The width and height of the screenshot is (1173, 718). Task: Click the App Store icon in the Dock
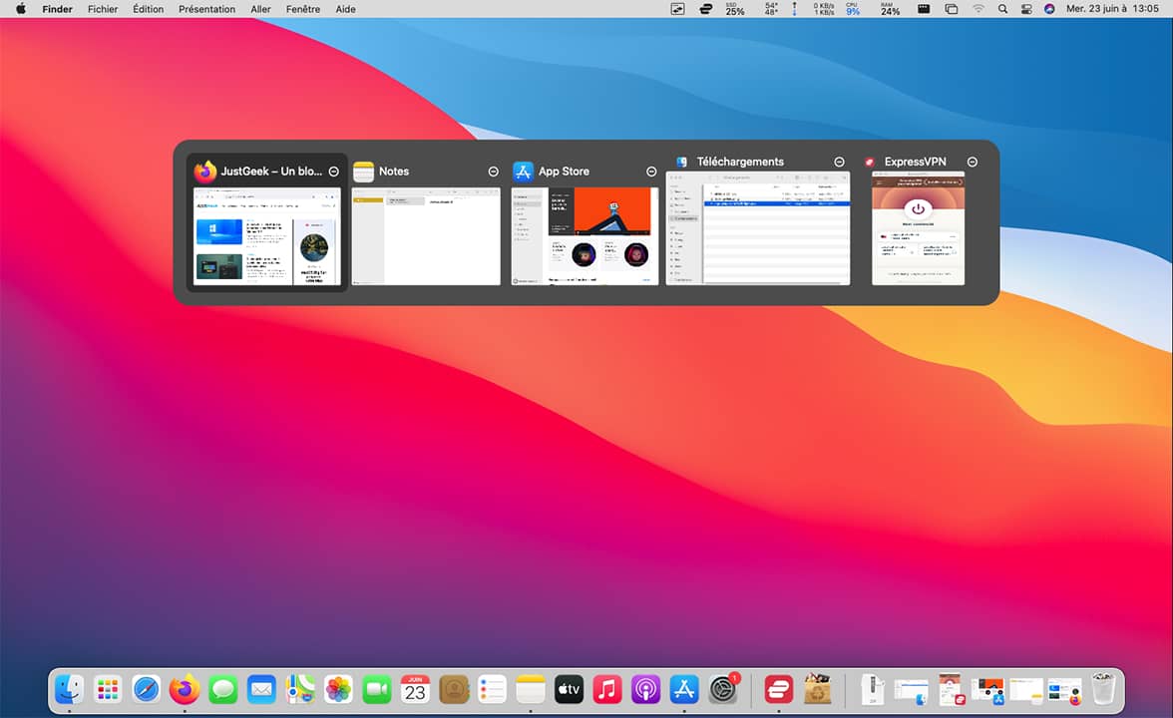coord(684,690)
